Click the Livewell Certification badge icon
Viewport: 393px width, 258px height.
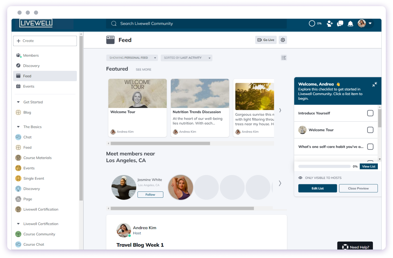(18, 209)
